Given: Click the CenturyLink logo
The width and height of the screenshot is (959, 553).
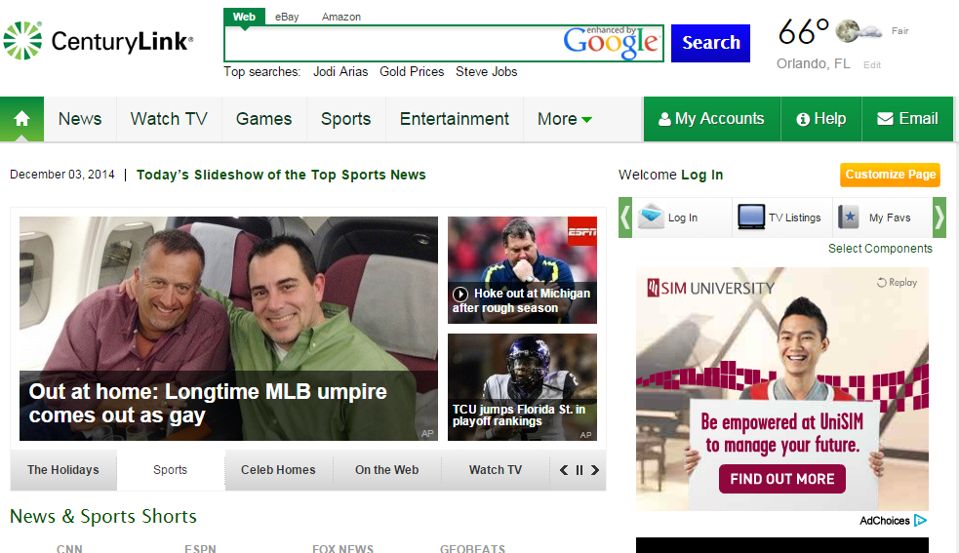Looking at the screenshot, I should [98, 40].
